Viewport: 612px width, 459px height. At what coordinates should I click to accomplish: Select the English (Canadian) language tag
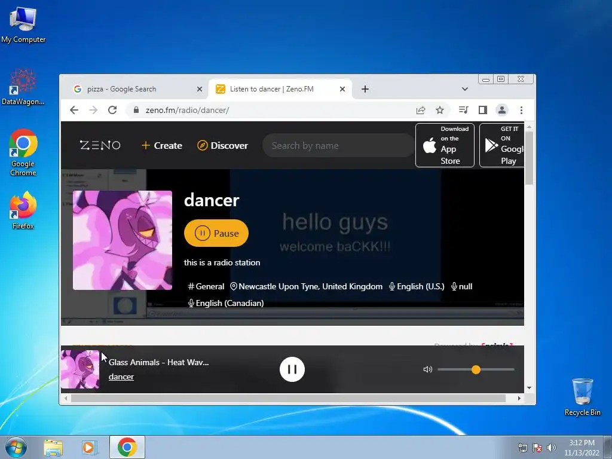point(226,303)
